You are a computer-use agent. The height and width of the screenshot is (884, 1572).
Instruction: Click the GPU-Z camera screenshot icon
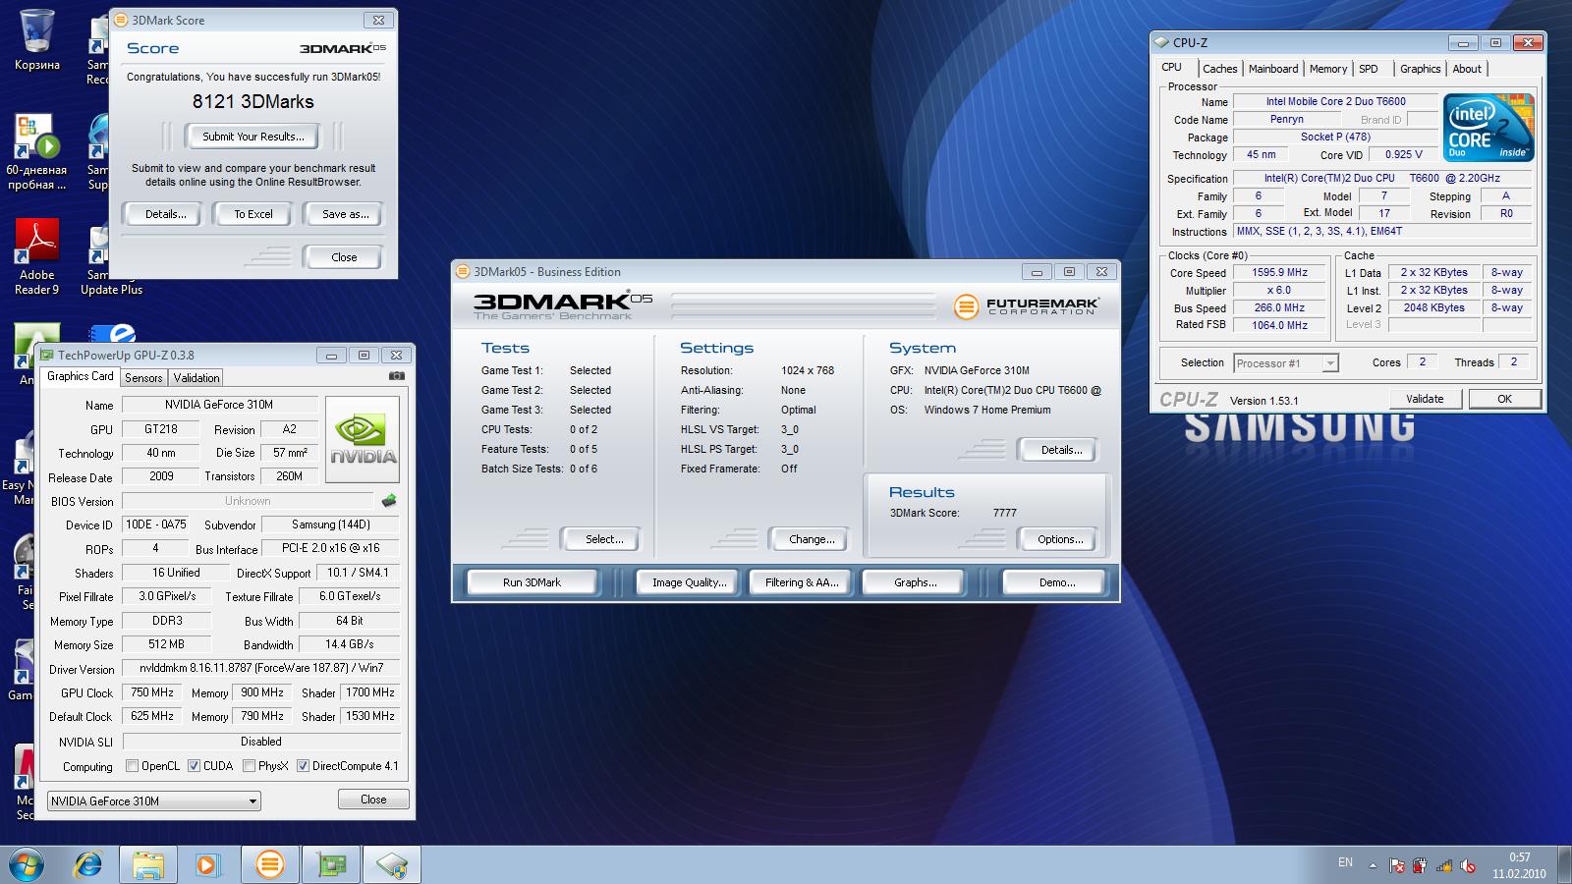click(x=396, y=376)
